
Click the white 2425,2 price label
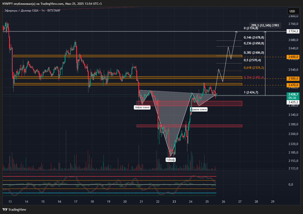(293, 102)
